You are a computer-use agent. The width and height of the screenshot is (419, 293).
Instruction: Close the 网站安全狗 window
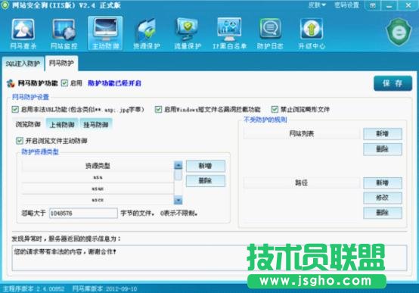[408, 5]
